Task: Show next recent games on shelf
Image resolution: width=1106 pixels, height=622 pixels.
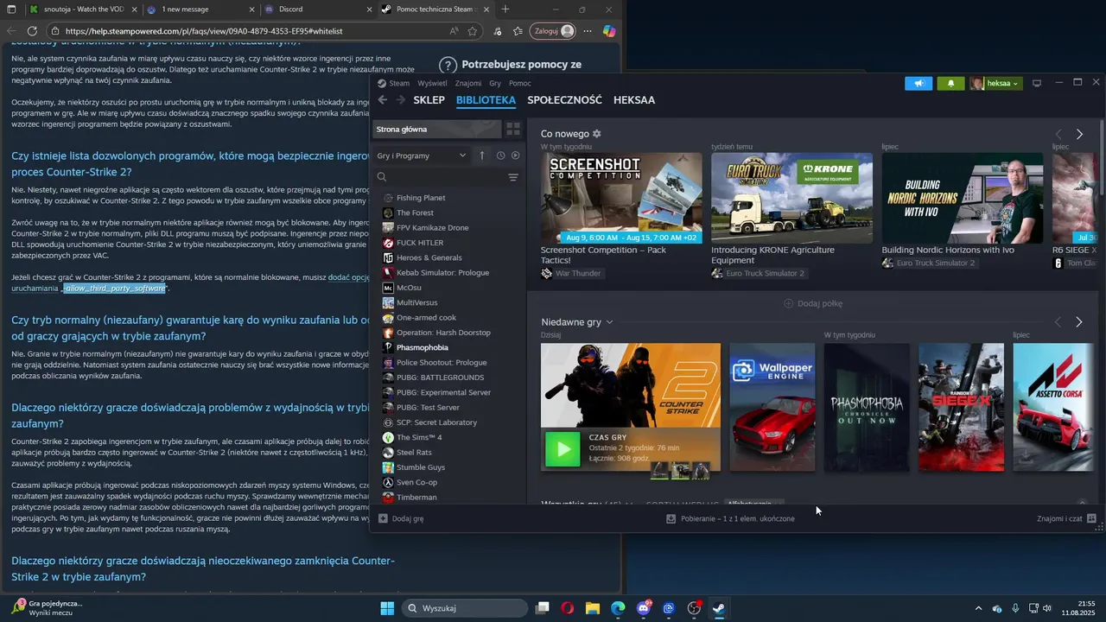Action: [x=1079, y=322]
